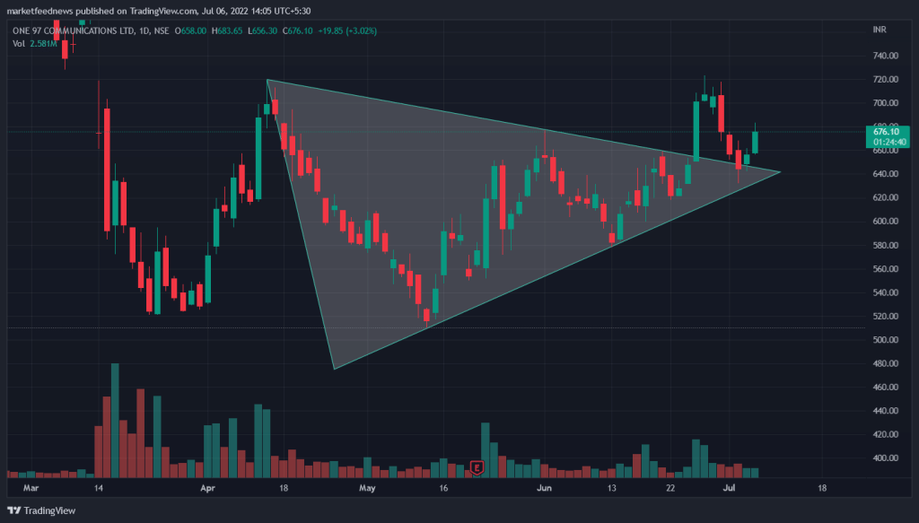
Task: Open the earnings 'E' marker on timeline
Action: [x=477, y=466]
